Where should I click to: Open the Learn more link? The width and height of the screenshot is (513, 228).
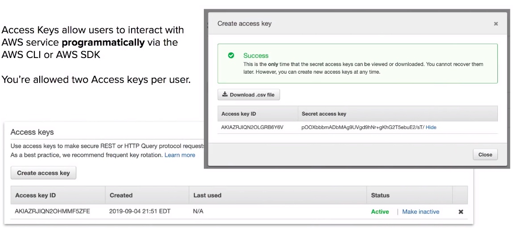click(x=180, y=155)
